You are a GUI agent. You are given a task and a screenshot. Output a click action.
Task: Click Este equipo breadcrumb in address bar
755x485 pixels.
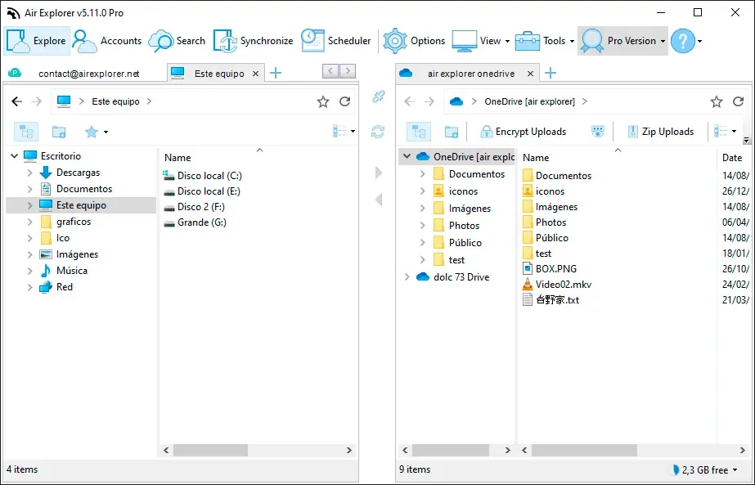115,101
